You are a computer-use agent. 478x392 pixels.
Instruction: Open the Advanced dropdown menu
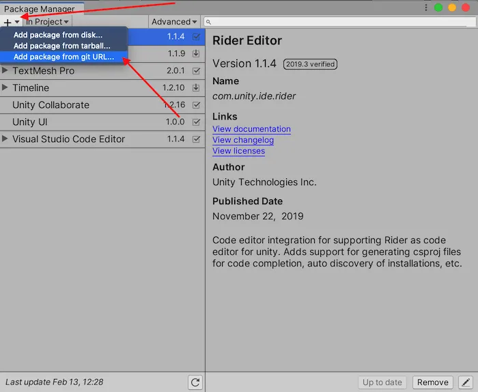[x=174, y=22]
